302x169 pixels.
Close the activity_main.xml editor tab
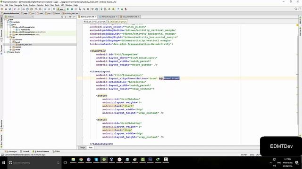[95, 17]
